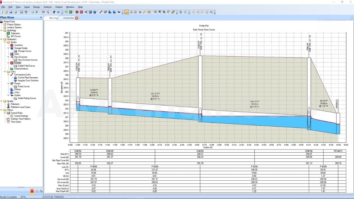Close the Profile Plot tab
Image resolution: width=354 pixels, height=199 pixels.
(x=76, y=18)
